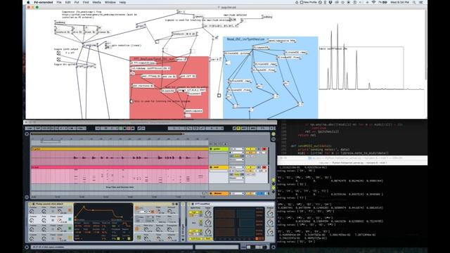Toggle synth output checkbox in Pd patch

pyautogui.click(x=58, y=53)
